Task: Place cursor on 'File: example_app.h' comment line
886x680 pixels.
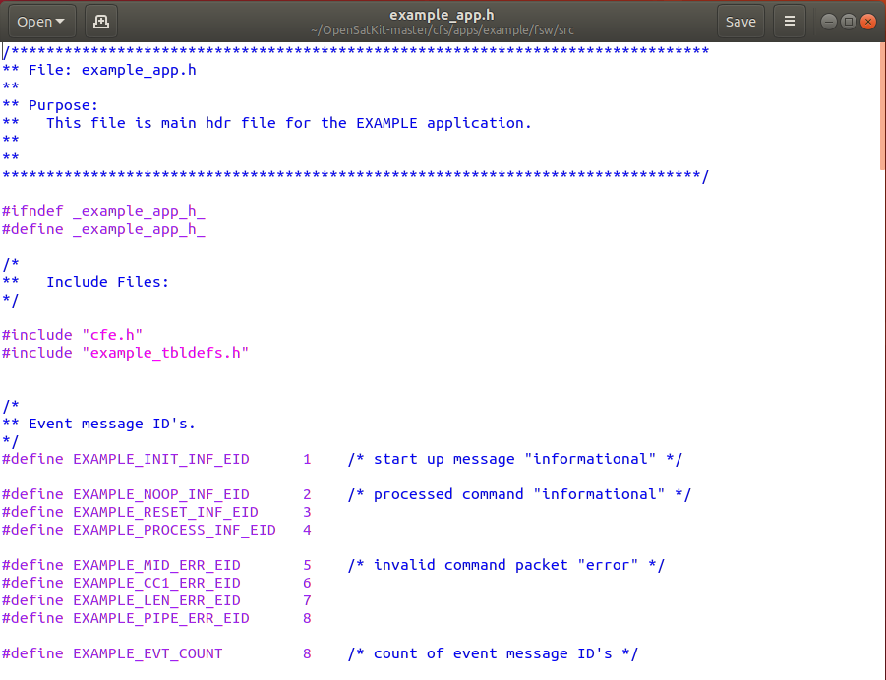Action: point(99,70)
